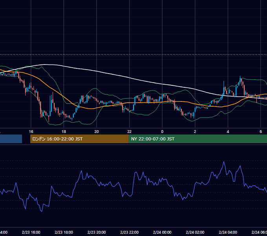Click the 2/23 20:00 time label
The image size is (267, 236).
[x=97, y=232]
